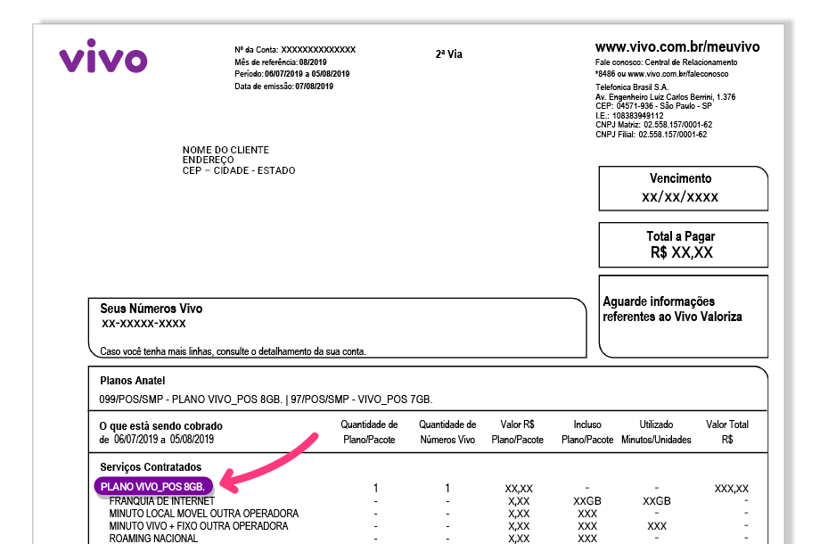The width and height of the screenshot is (820, 544).
Task: Click the 'Período: 06/07/2019 a 05/08/2019' line
Action: (x=291, y=74)
